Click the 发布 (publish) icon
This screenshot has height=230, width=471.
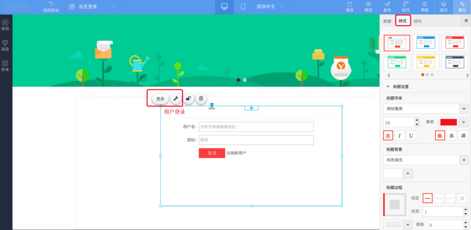(x=387, y=6)
